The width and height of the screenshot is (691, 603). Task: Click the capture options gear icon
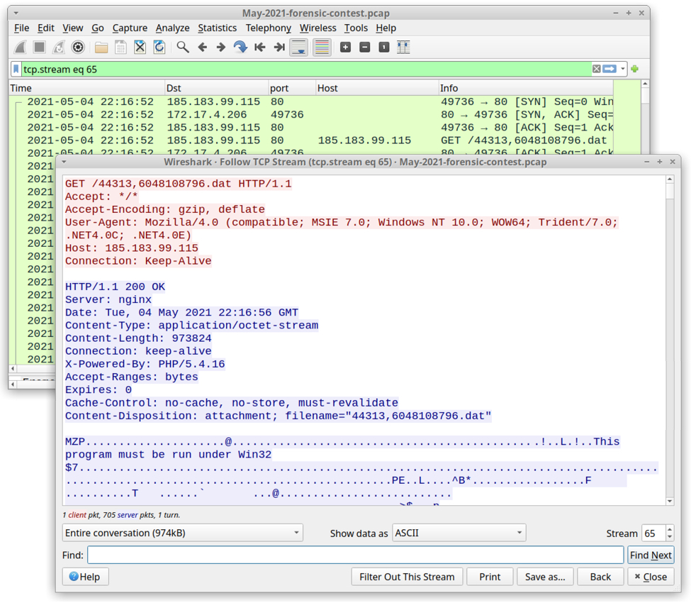point(78,48)
